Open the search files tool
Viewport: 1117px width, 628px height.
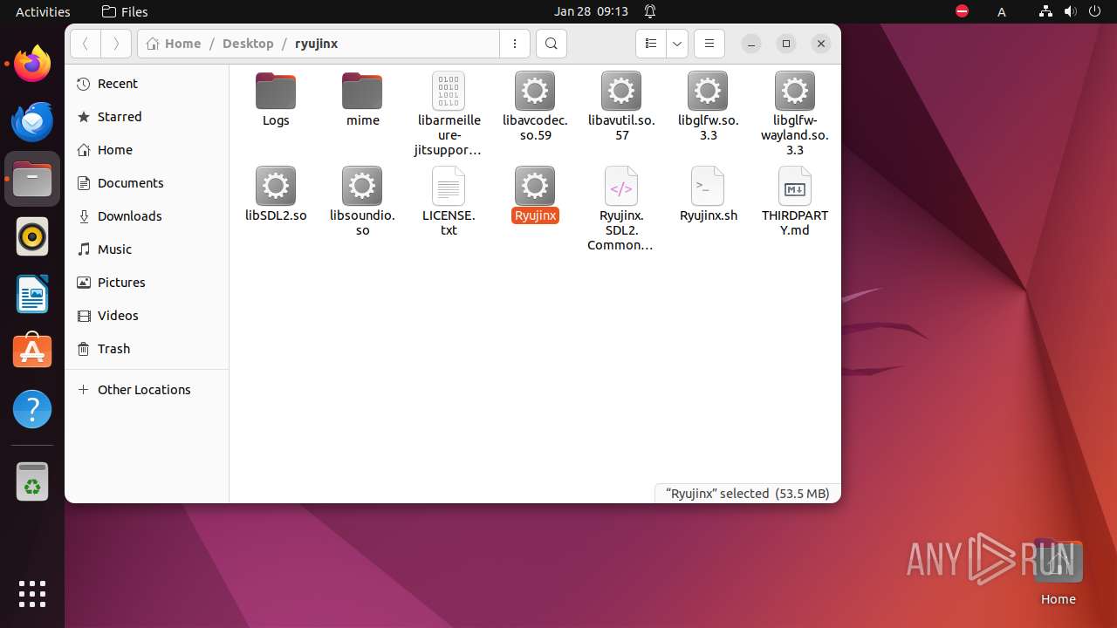[x=551, y=44]
